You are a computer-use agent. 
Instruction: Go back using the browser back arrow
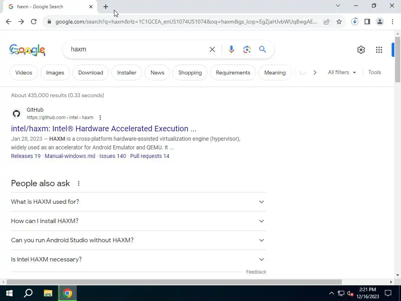(9, 22)
